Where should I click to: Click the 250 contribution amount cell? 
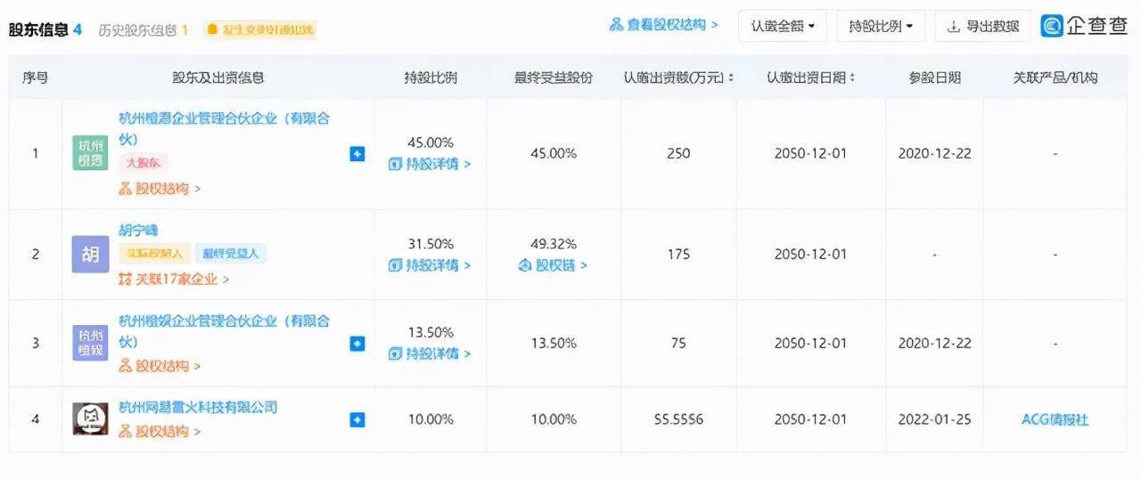point(678,153)
